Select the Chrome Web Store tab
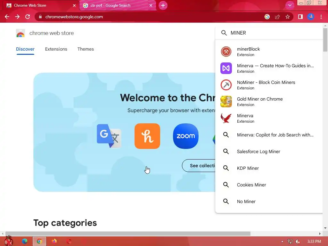 [x=40, y=5]
